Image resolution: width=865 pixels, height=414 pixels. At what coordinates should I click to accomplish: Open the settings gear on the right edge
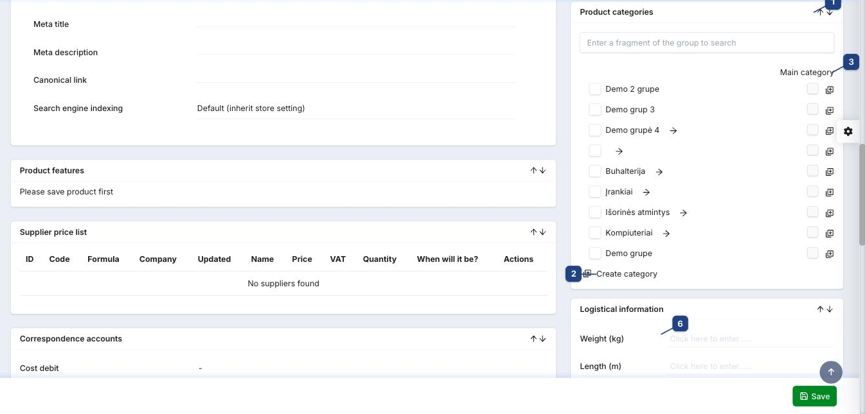[x=848, y=131]
